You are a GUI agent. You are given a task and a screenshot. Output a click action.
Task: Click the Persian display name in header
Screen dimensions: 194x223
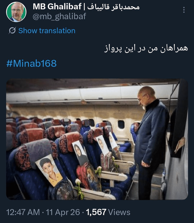point(113,7)
